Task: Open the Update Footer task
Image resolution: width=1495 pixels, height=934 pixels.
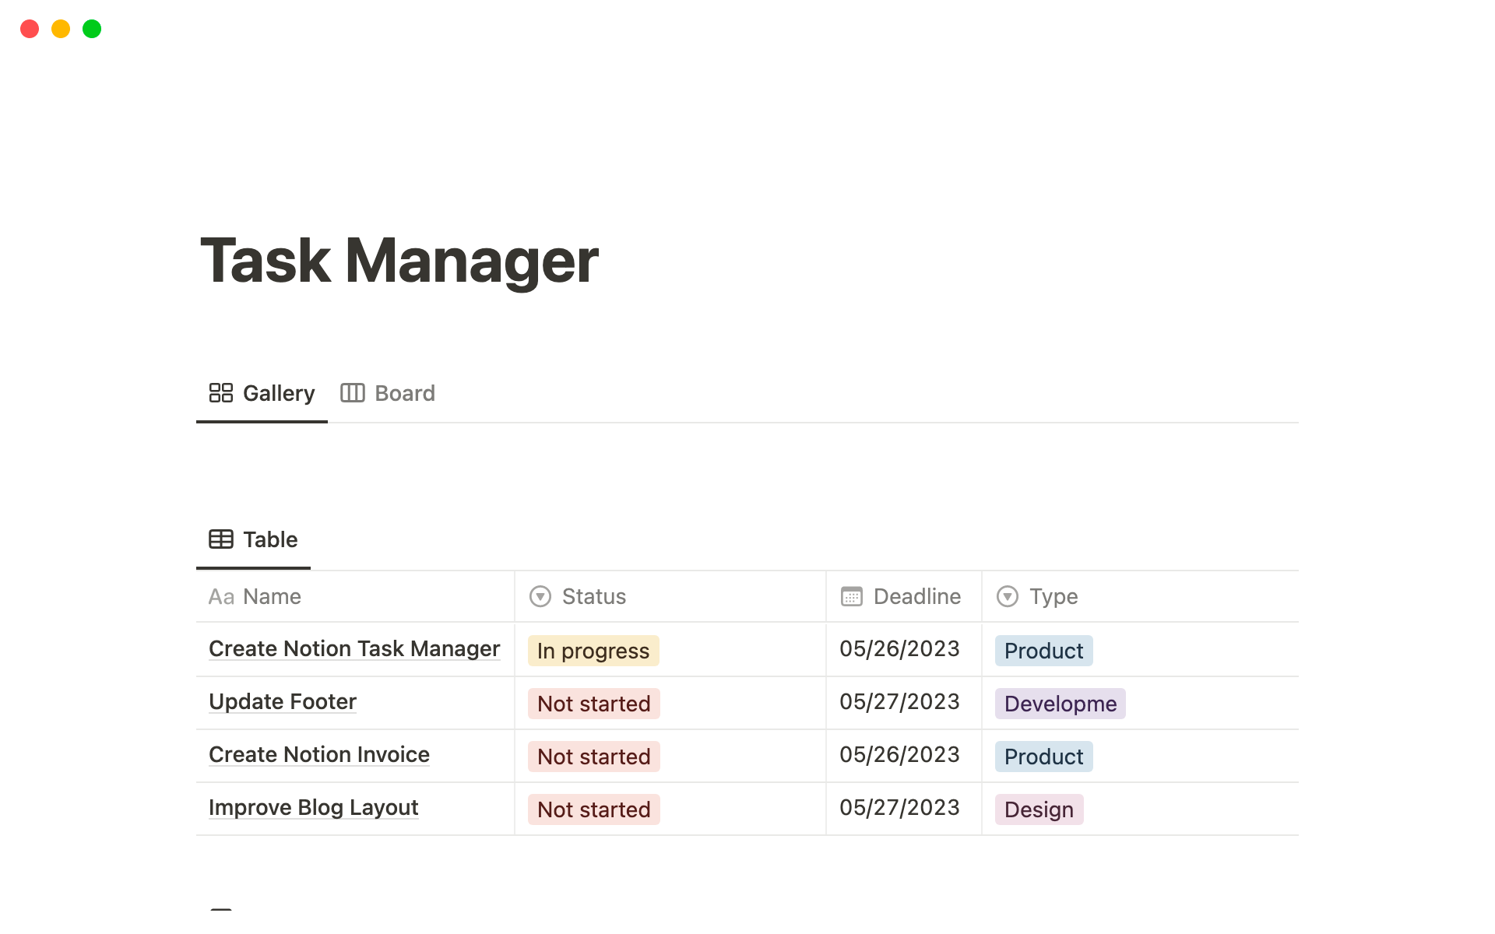Action: [x=283, y=702]
